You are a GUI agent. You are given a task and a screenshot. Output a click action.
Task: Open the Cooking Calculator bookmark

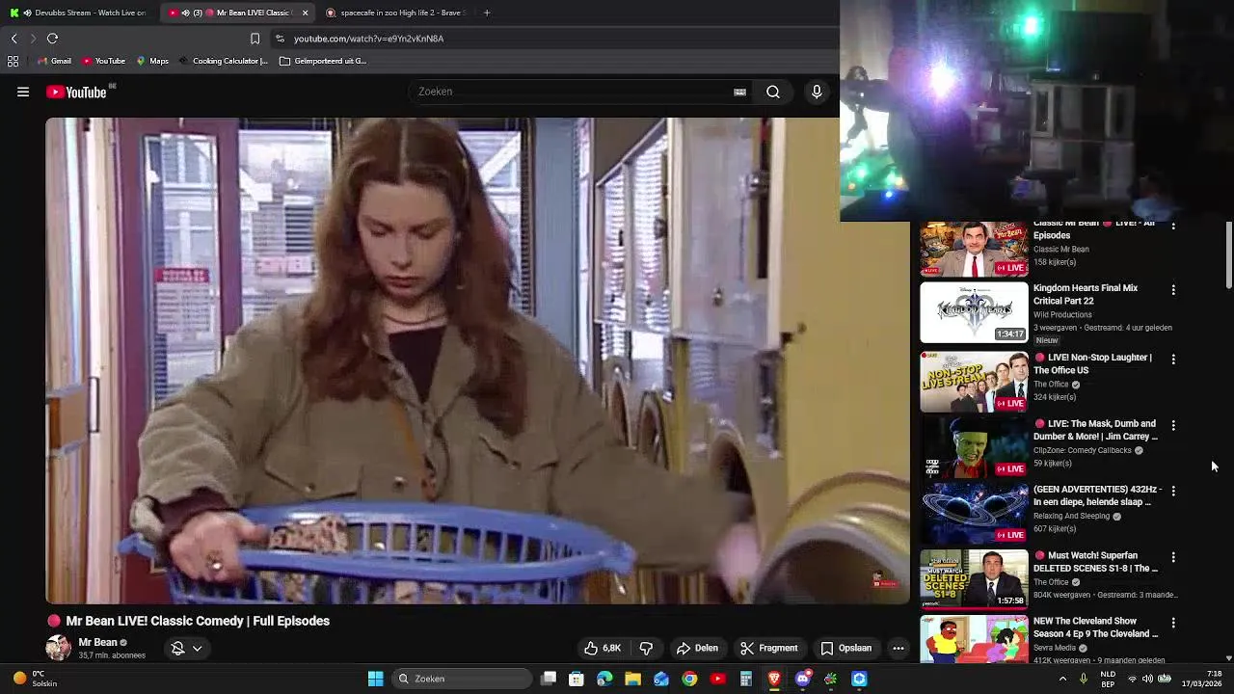point(223,61)
